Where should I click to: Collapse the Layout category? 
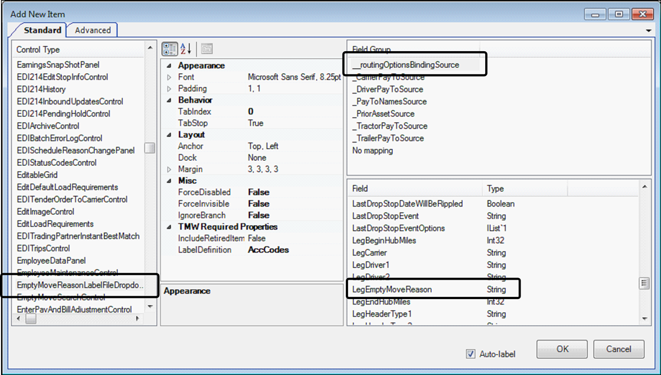pos(169,135)
